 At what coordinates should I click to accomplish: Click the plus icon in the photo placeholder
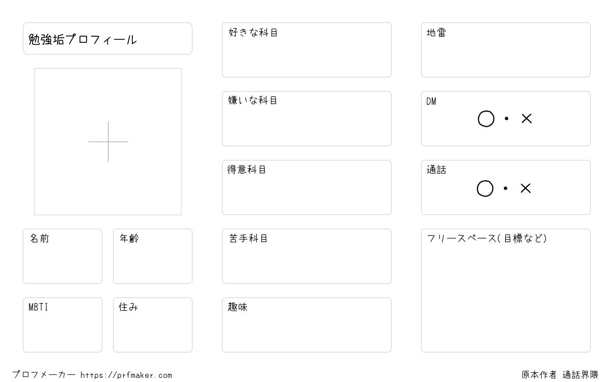[x=108, y=142]
